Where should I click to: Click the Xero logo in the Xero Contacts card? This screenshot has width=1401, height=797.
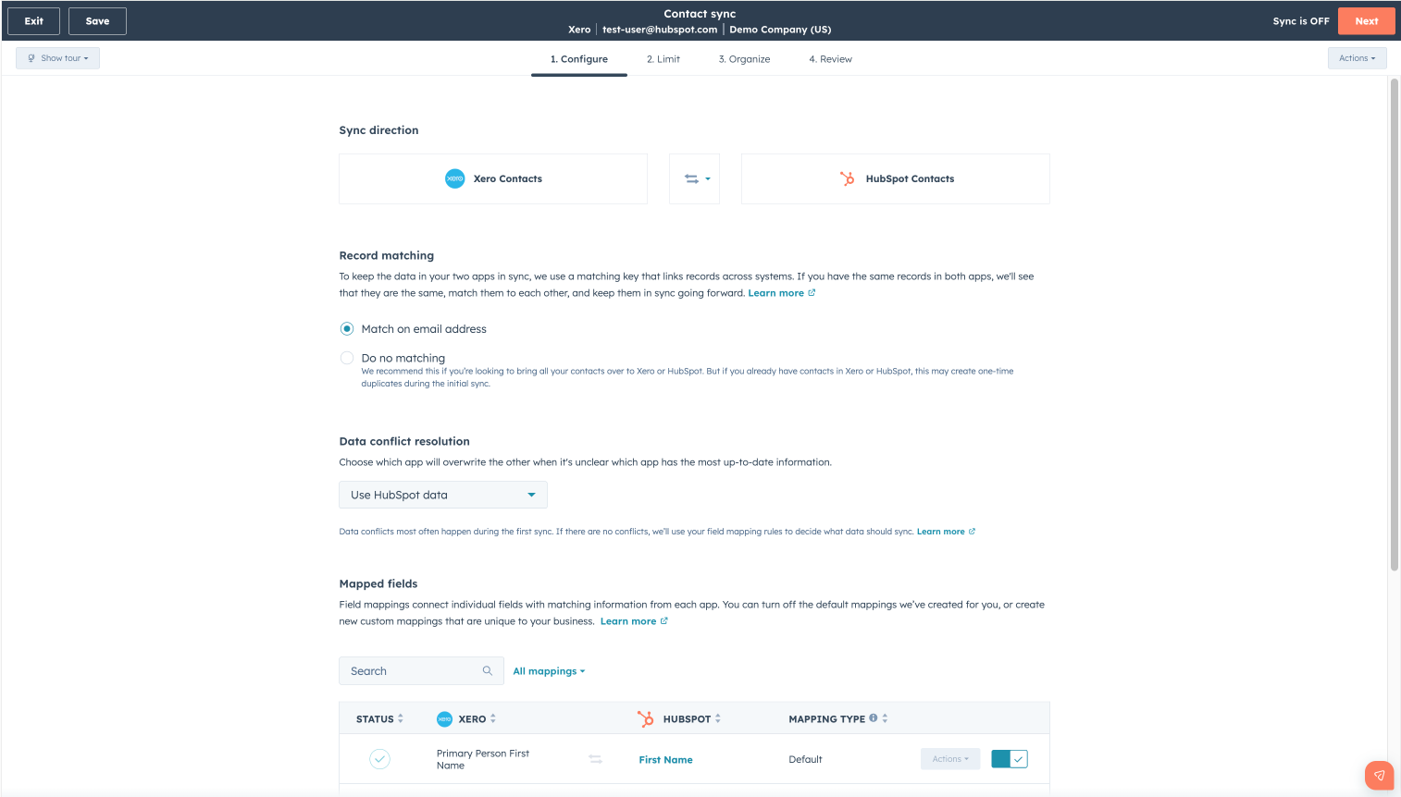tap(454, 178)
